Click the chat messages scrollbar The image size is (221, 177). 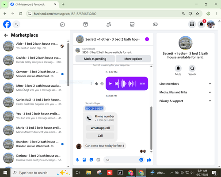click(151, 128)
